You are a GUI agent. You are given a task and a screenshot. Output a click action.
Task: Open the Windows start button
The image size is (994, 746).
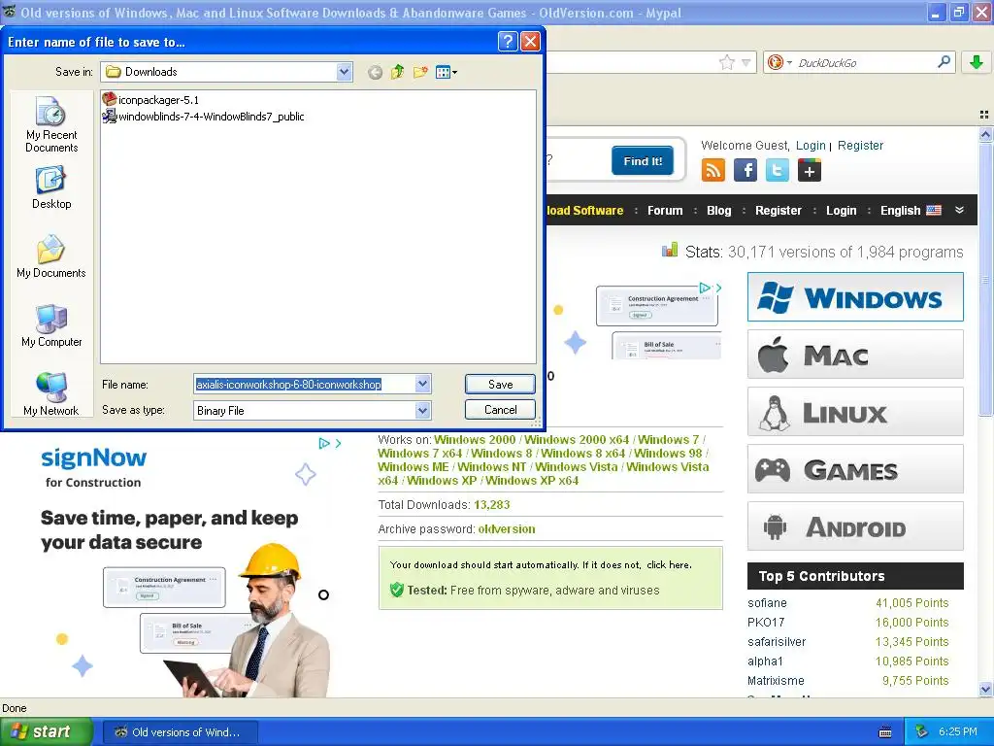(47, 732)
